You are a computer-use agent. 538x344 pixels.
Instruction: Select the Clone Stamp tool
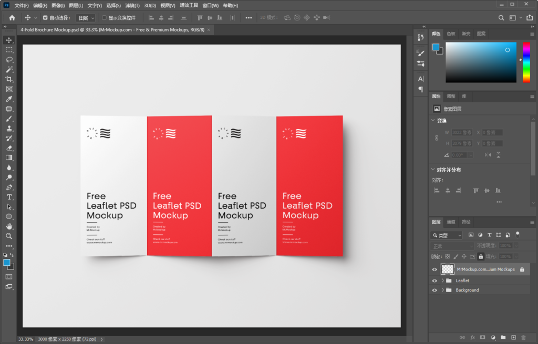9,128
